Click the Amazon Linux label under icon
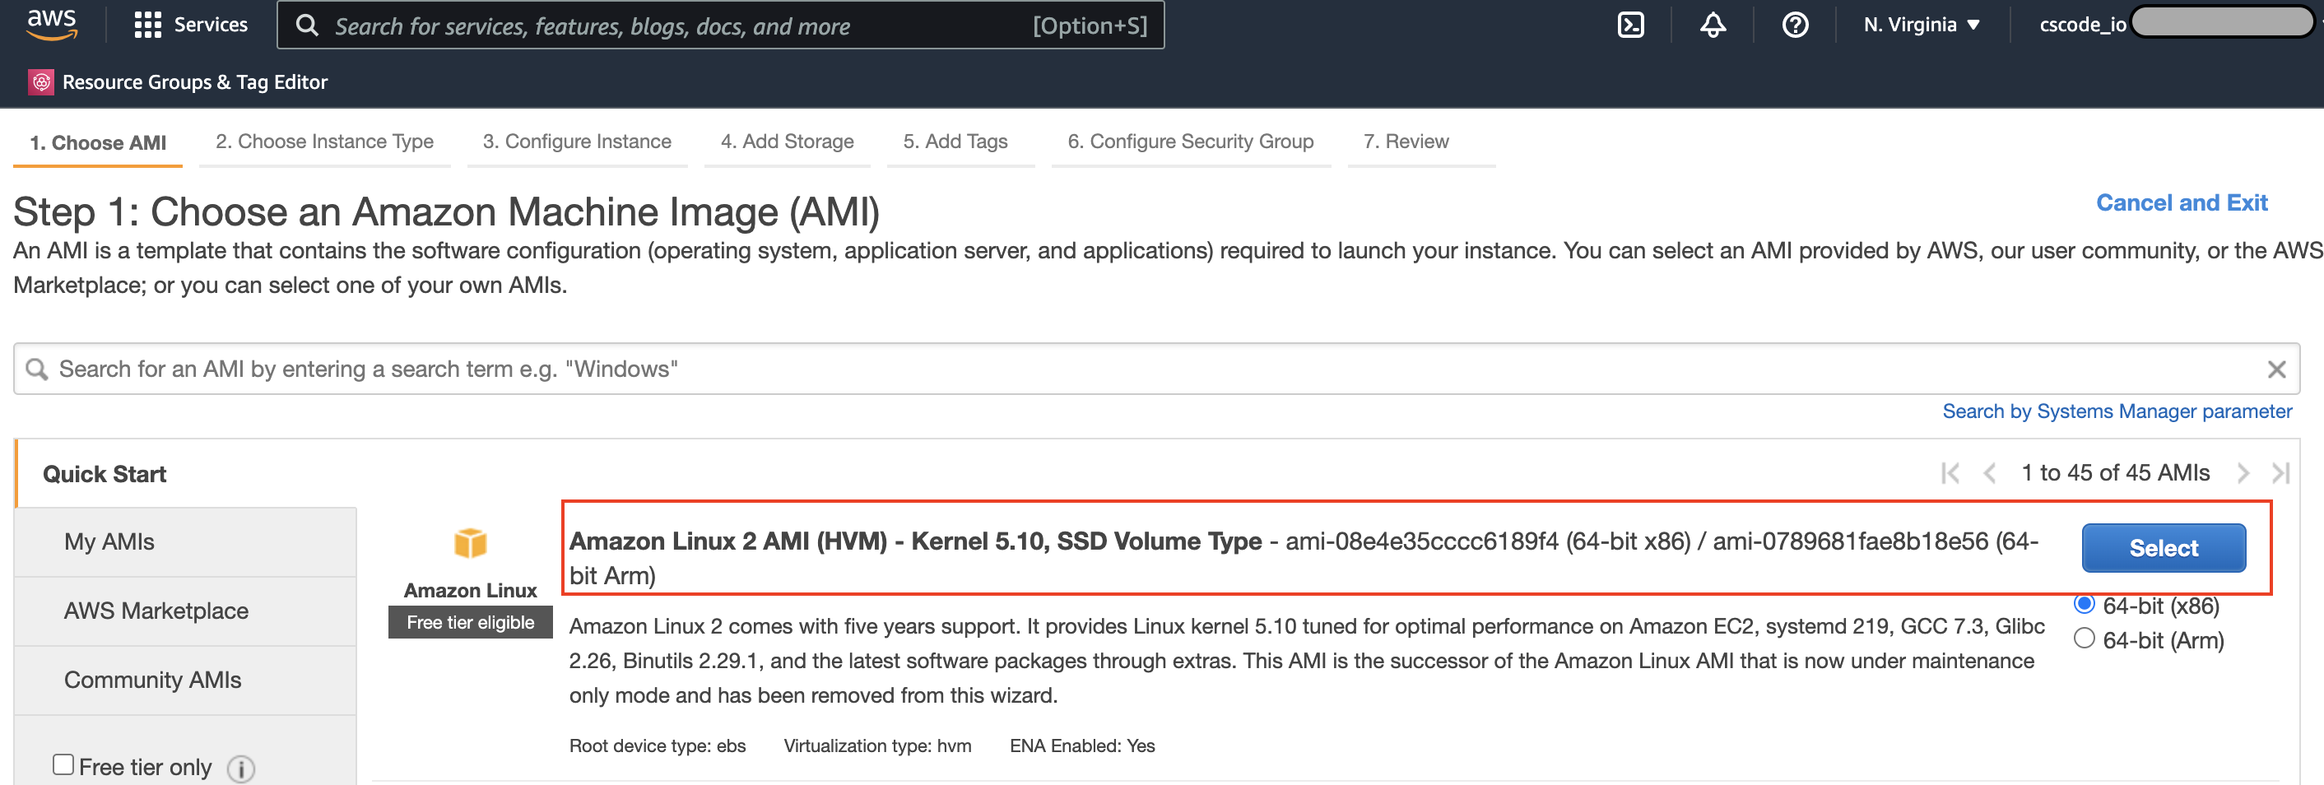The height and width of the screenshot is (785, 2324). (470, 590)
